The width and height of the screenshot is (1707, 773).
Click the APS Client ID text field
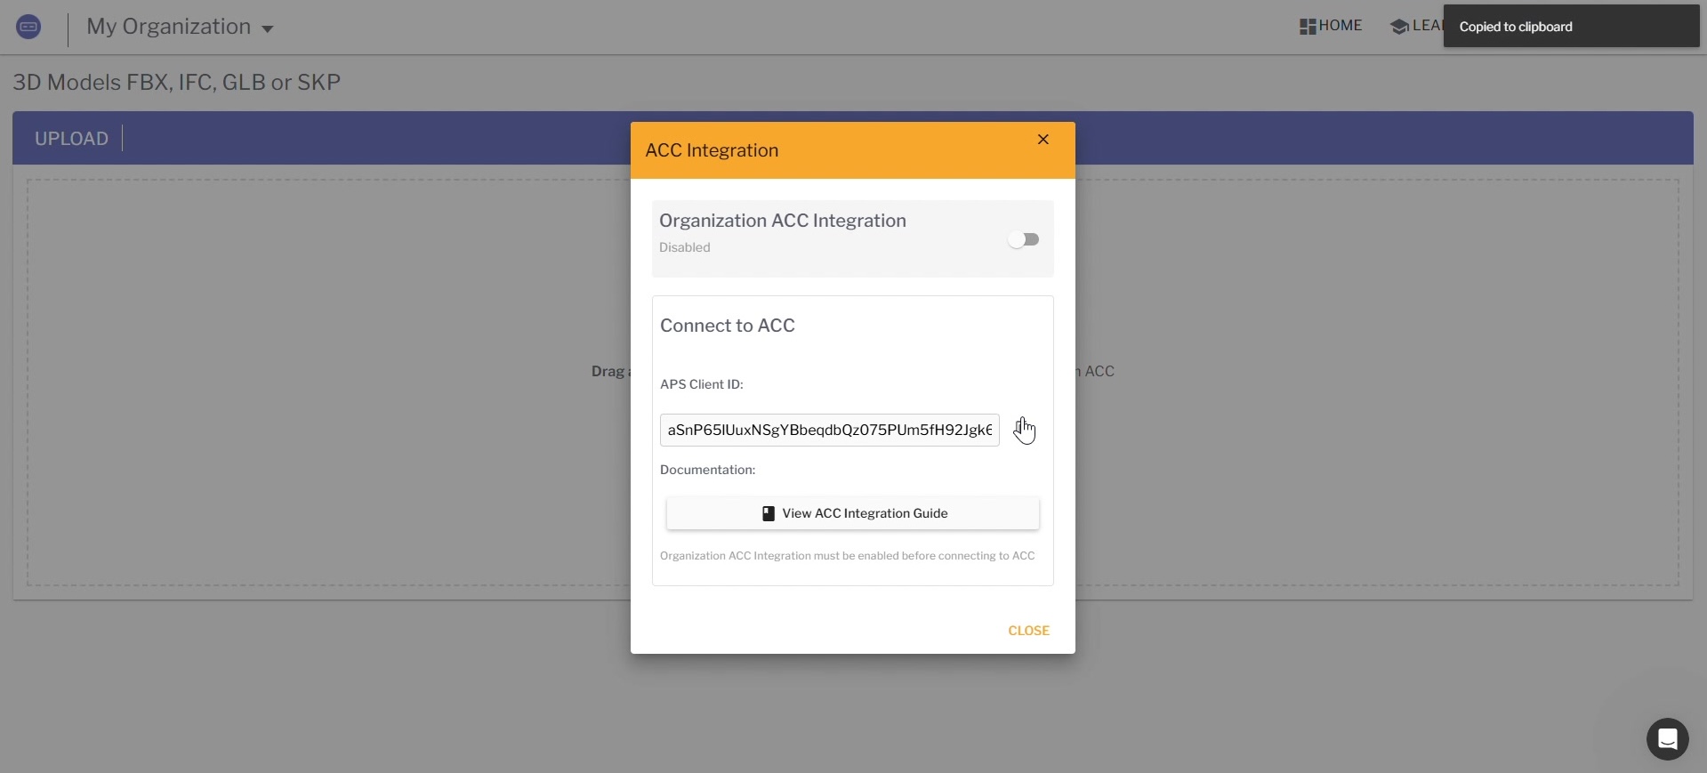(x=829, y=431)
